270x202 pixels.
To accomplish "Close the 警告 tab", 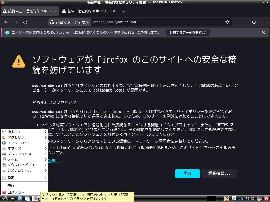I will pos(114,11).
